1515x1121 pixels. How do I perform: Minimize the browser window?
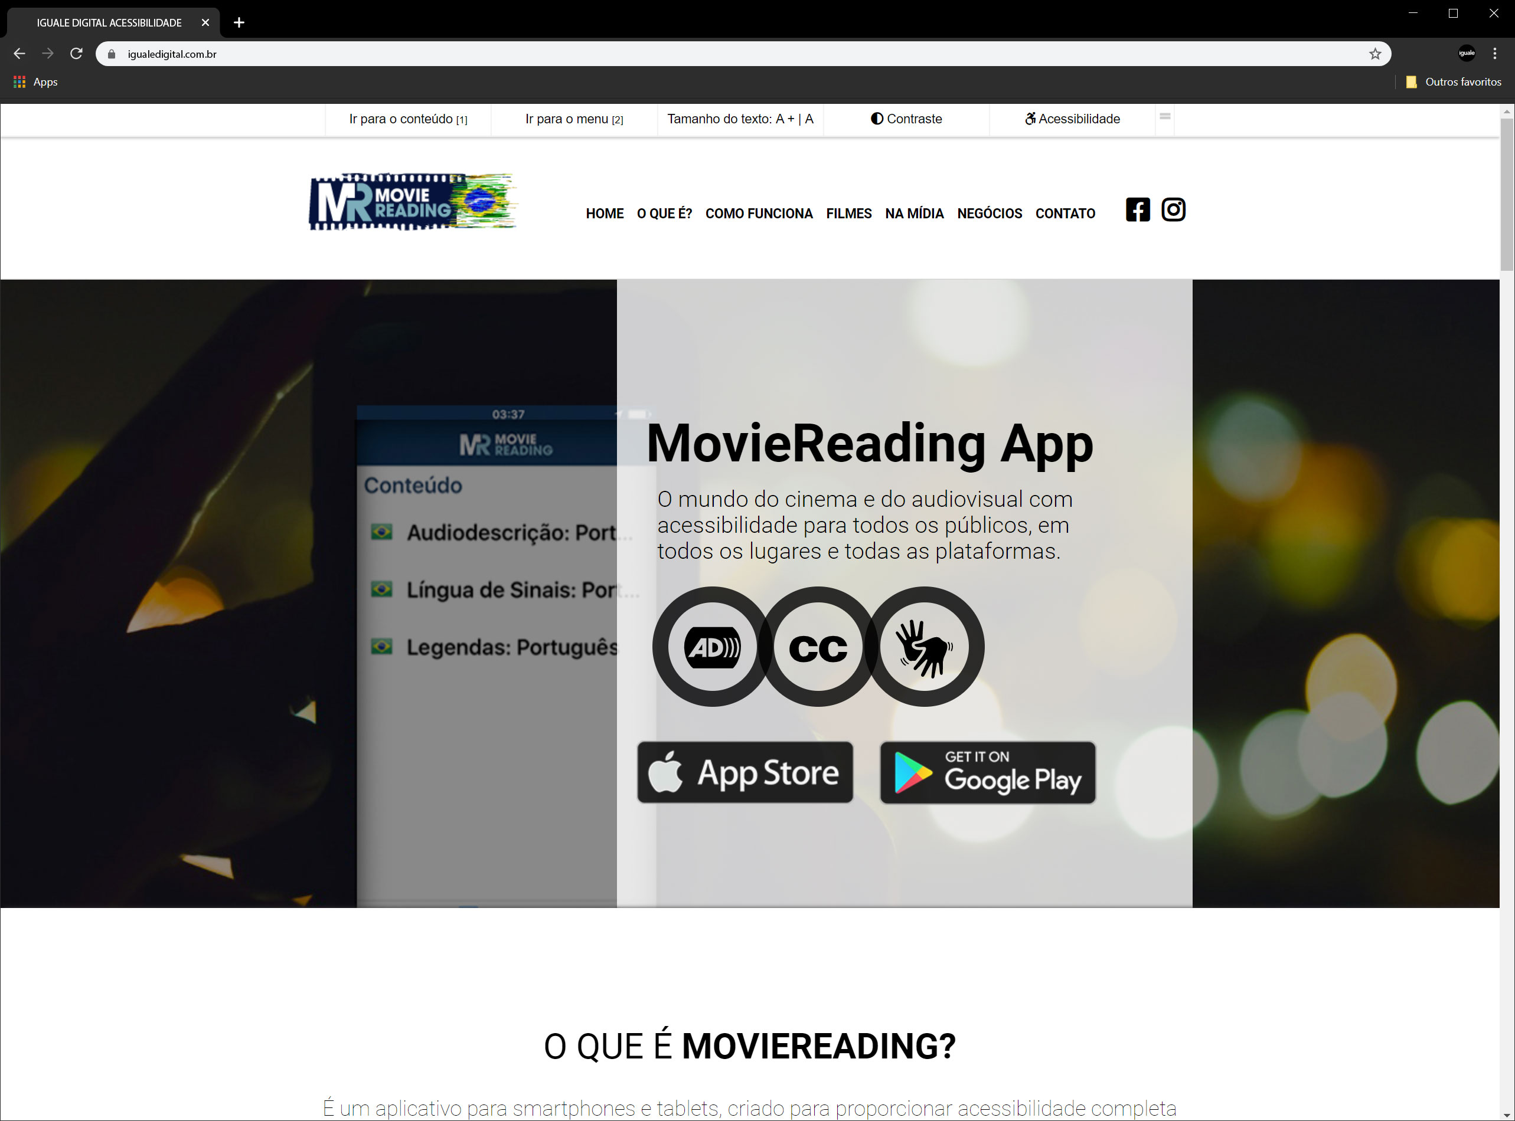coord(1413,14)
